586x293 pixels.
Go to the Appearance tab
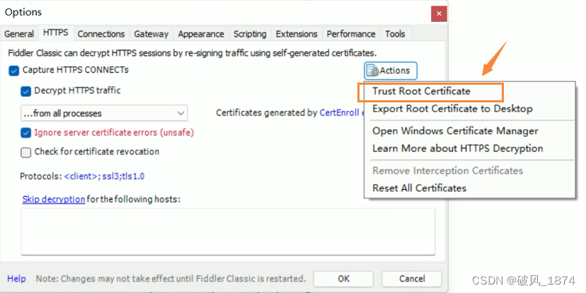pyautogui.click(x=201, y=34)
